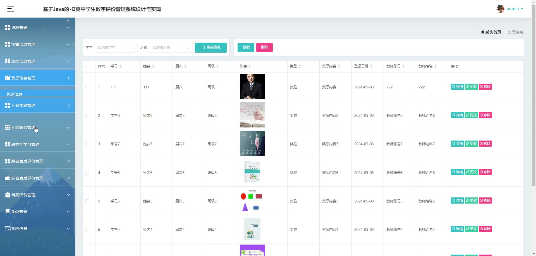Click the 我的信息 card icon
Screen dimensions: 536x256
pos(8,229)
